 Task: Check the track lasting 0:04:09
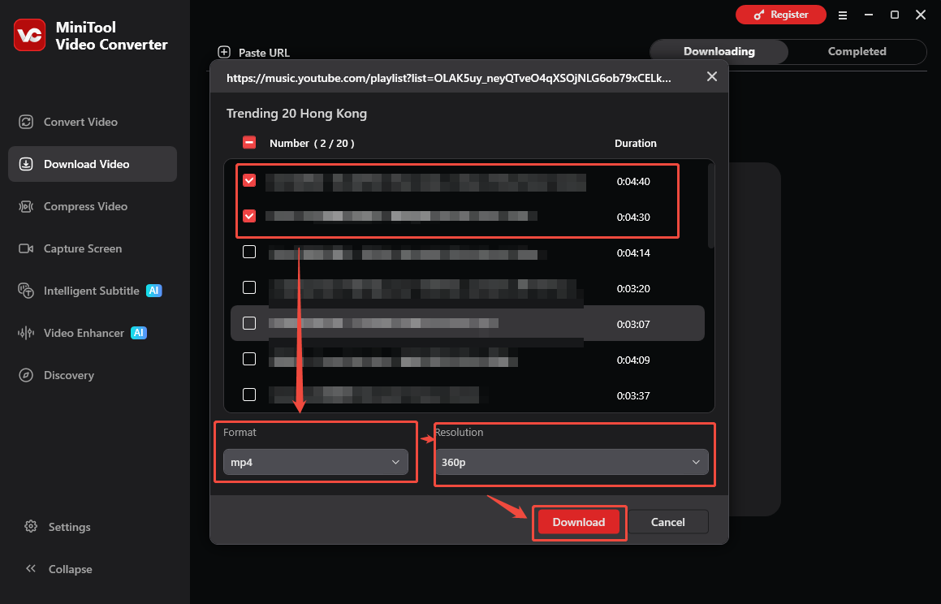click(x=249, y=359)
